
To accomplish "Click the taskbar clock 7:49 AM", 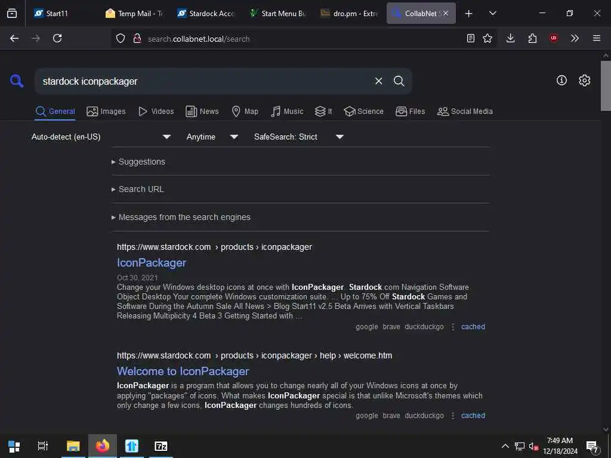I will 560,446.
